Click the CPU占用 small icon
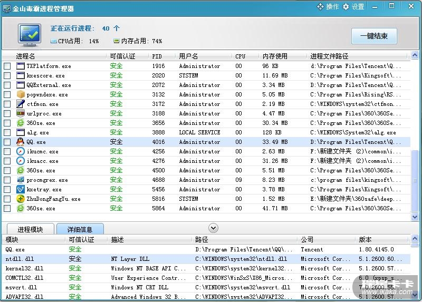The width and height of the screenshot is (422, 302). tap(54, 41)
